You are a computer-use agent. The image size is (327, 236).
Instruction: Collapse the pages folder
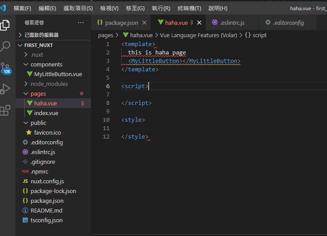point(38,93)
